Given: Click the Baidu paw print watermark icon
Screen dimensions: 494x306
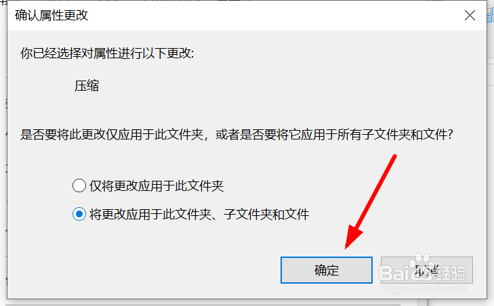Looking at the screenshot, I should (423, 261).
